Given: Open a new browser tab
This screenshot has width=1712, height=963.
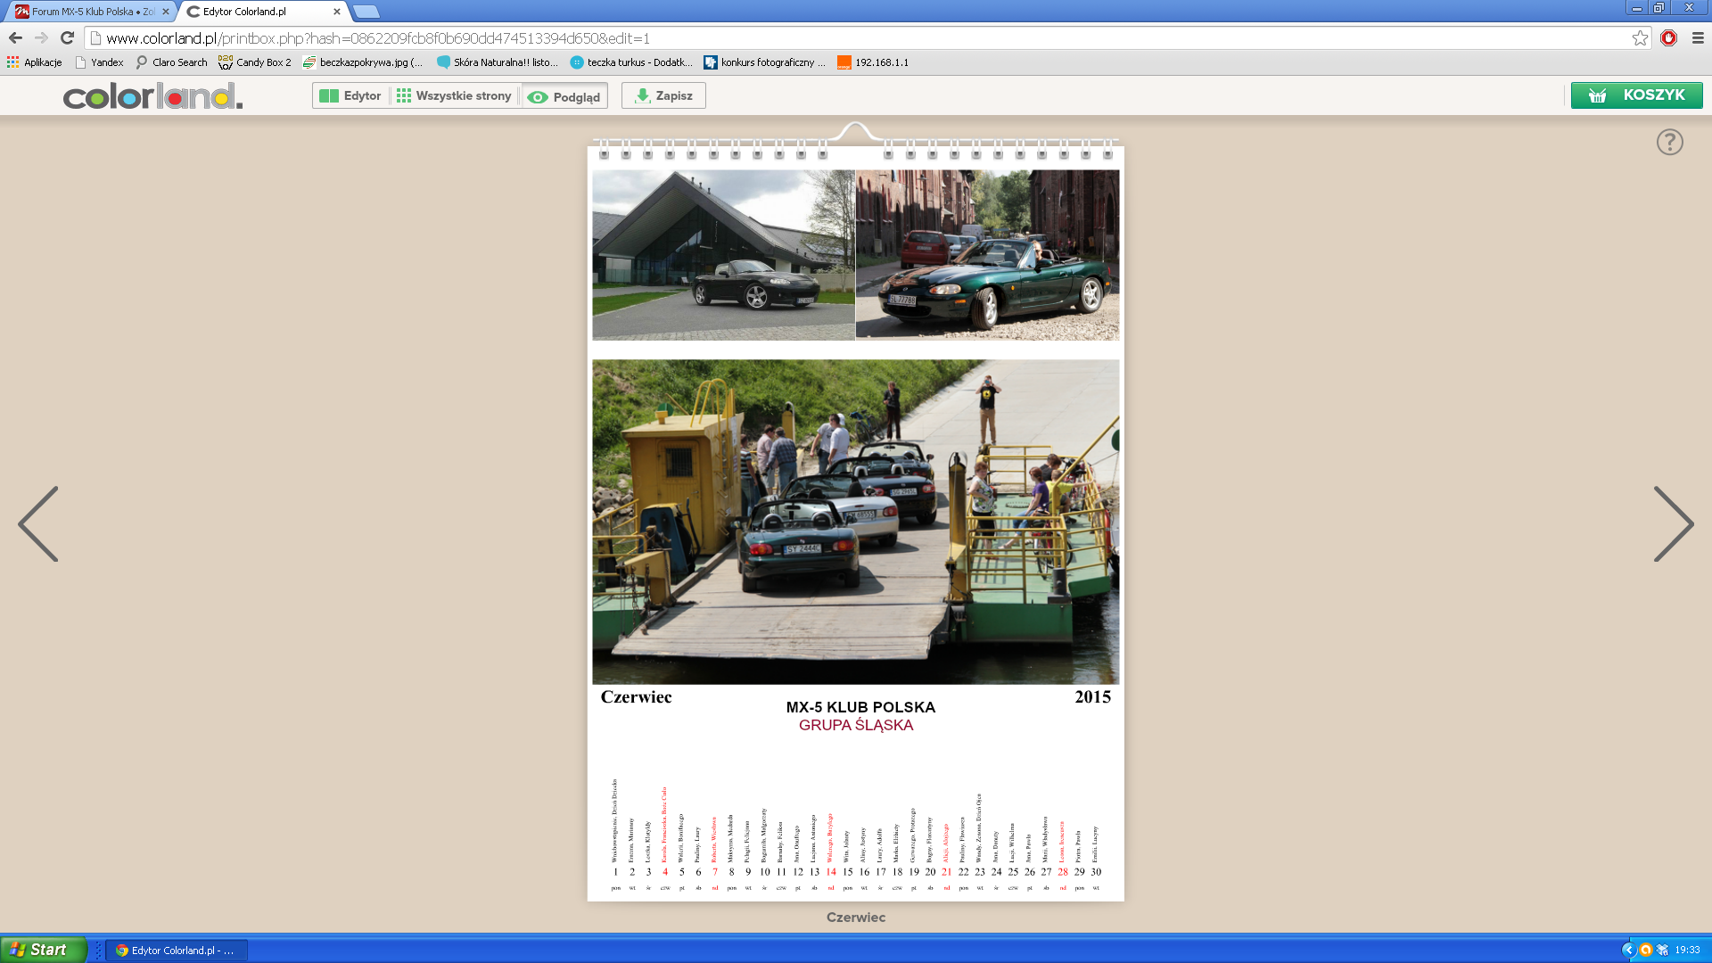Looking at the screenshot, I should tap(366, 12).
